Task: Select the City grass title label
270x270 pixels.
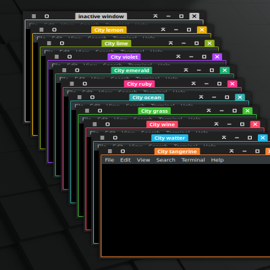Action: (155, 111)
